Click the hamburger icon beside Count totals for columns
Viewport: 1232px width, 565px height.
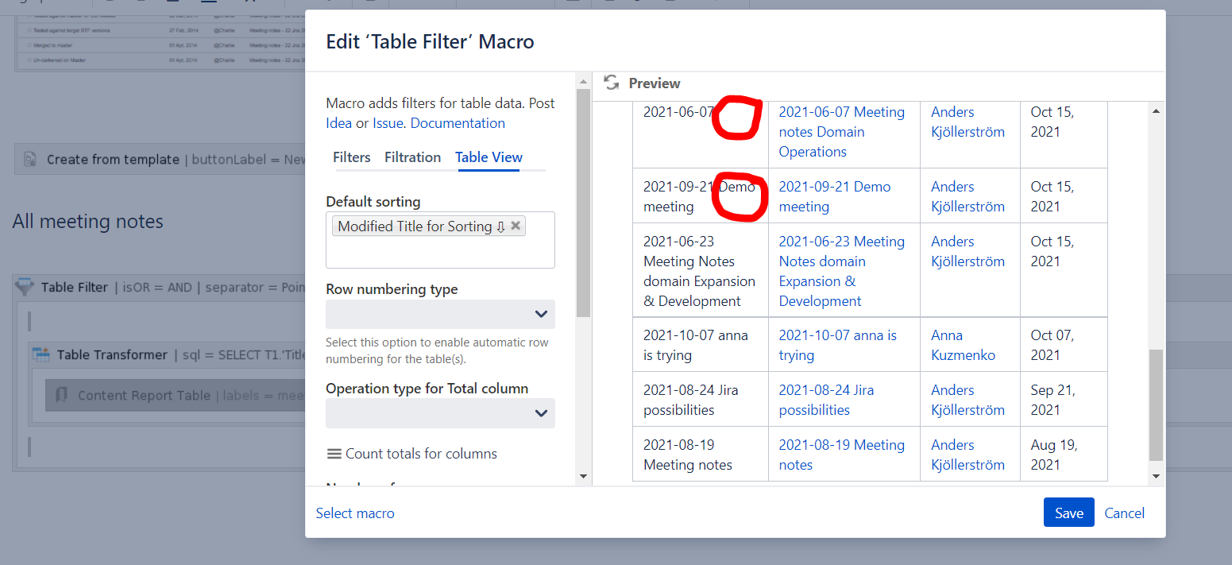click(x=334, y=453)
